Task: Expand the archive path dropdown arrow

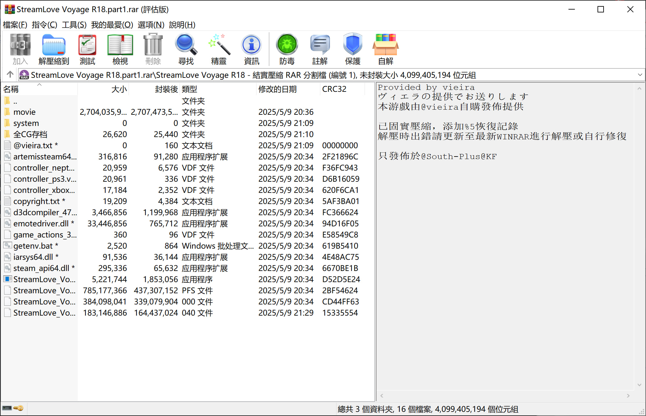Action: [x=640, y=75]
